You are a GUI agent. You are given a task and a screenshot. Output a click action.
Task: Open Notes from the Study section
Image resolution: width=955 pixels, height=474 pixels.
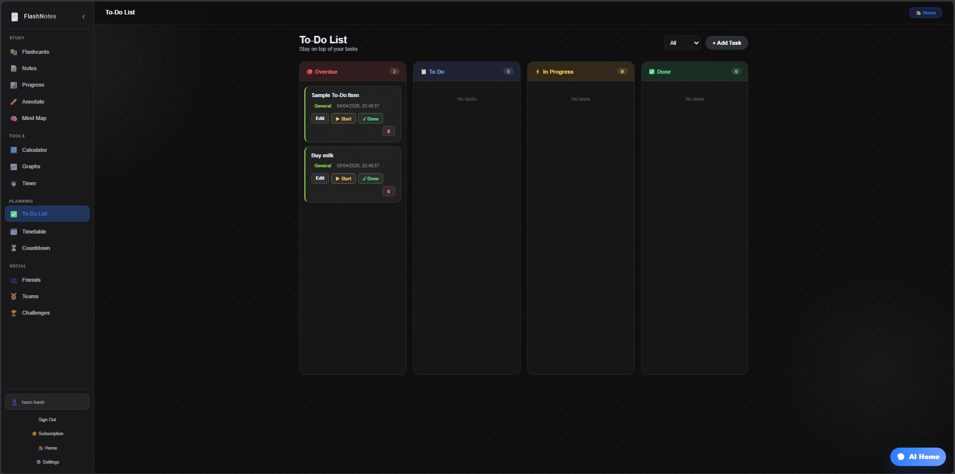coord(29,69)
